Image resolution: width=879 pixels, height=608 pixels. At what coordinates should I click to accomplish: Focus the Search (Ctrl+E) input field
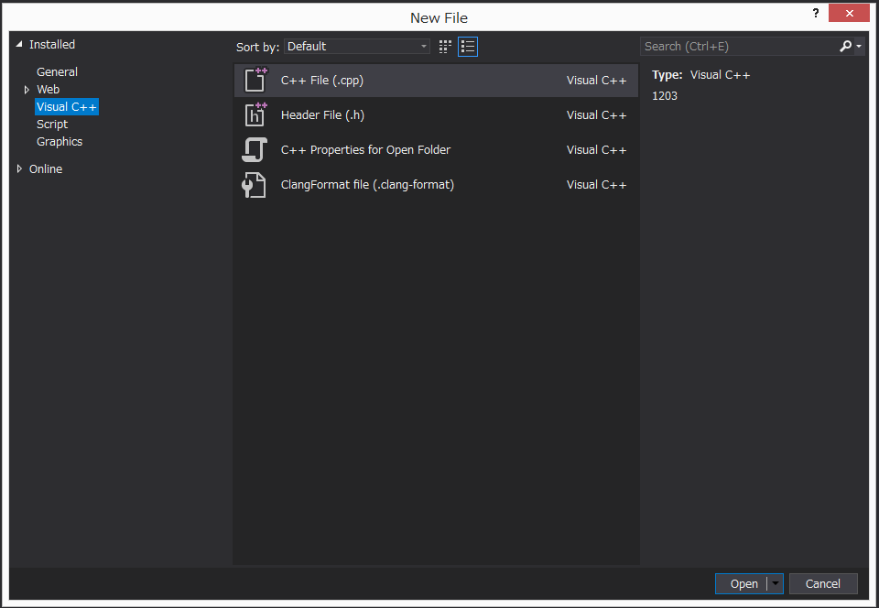[x=739, y=46]
